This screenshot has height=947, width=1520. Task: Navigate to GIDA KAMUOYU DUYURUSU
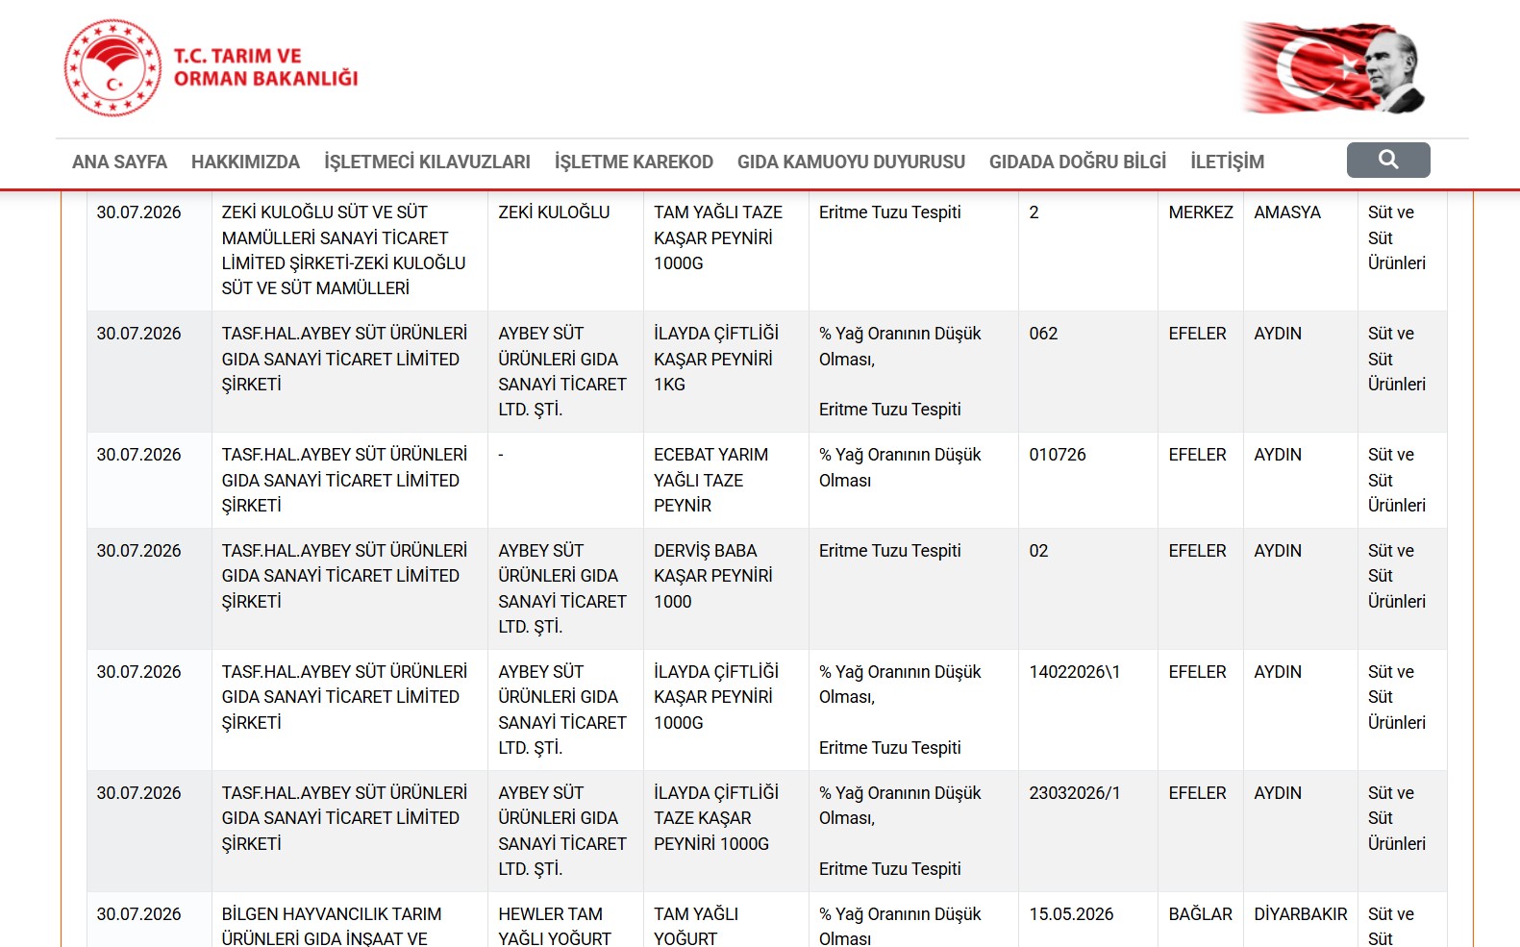[x=851, y=162]
